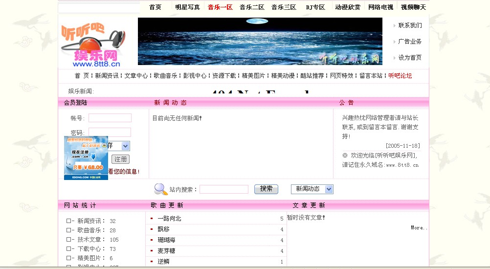Open the song 珊瑚海
490x269 pixels.
click(x=166, y=240)
